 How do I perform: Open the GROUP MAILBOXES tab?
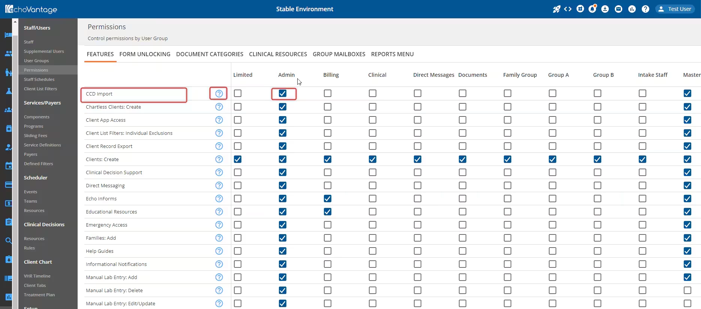click(339, 54)
